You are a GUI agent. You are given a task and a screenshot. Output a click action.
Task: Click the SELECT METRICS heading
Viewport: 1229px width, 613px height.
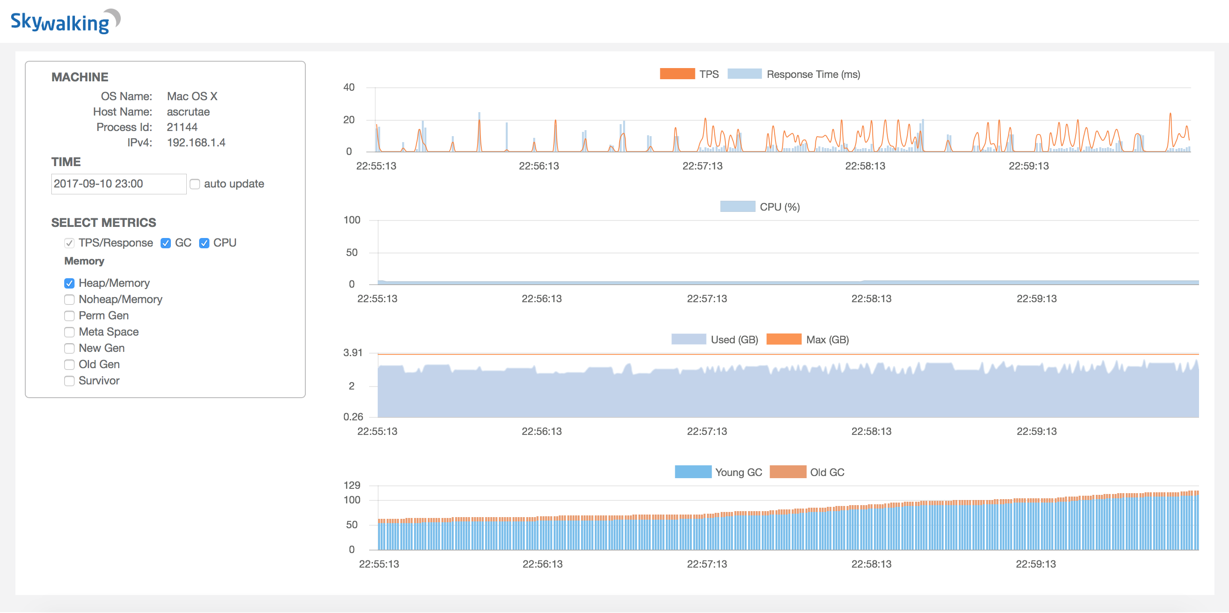(104, 223)
